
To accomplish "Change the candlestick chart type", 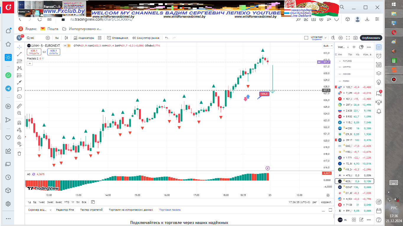I will 66,38.
